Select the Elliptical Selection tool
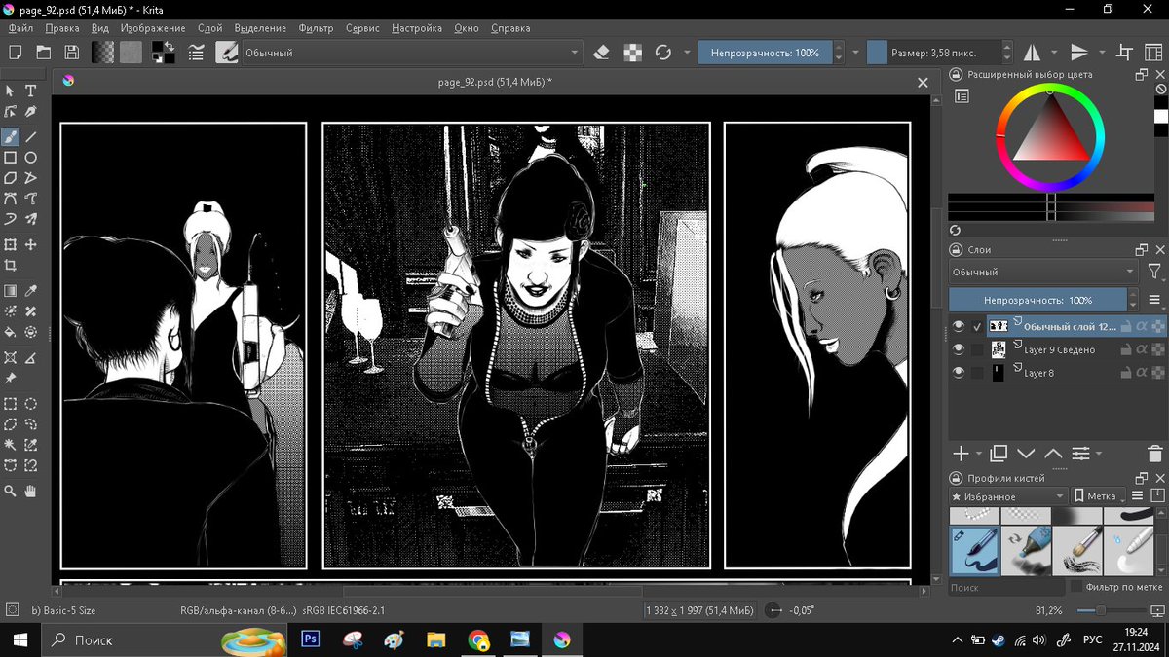Screen dimensions: 1169x657 click(31, 404)
